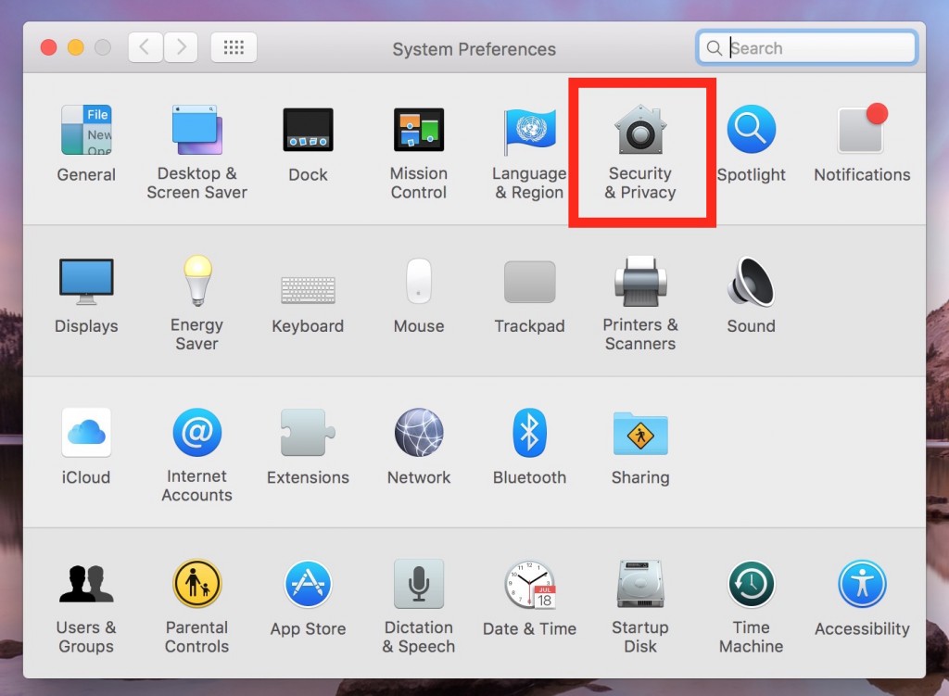Click the forward navigation arrow
This screenshot has height=696, width=949.
click(181, 47)
